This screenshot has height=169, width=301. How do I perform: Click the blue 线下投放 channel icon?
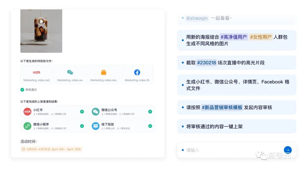[95, 126]
